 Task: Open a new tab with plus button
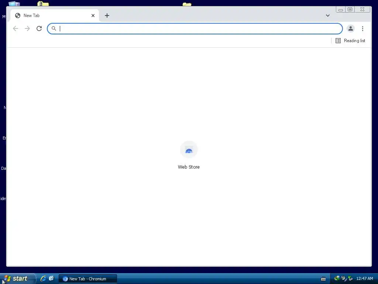107,16
